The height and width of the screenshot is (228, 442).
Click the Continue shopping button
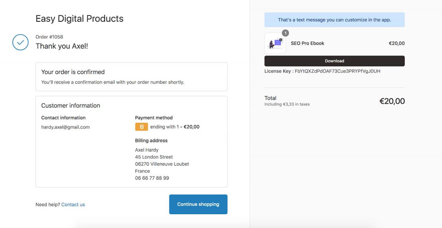(x=198, y=204)
